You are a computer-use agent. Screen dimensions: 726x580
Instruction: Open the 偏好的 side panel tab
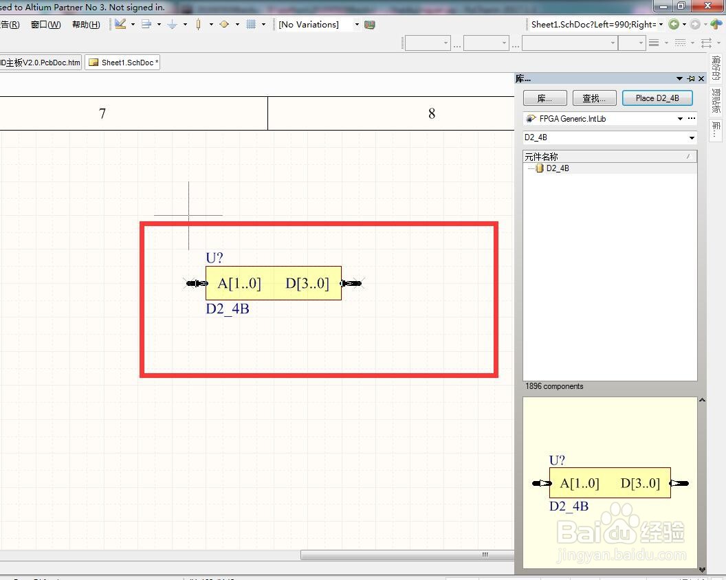pos(716,67)
